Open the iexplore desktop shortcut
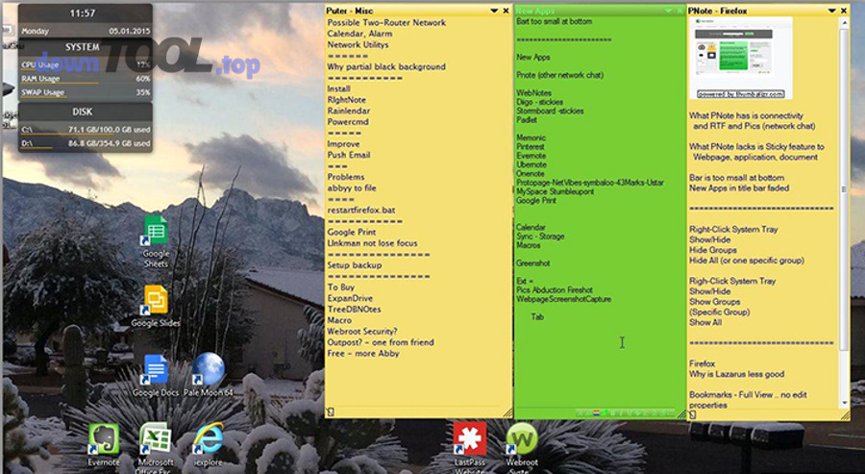The image size is (865, 474). (208, 439)
